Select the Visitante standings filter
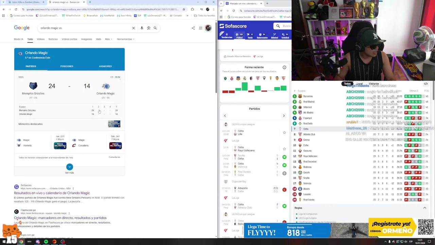The height and width of the screenshot is (245, 435). pos(373,84)
